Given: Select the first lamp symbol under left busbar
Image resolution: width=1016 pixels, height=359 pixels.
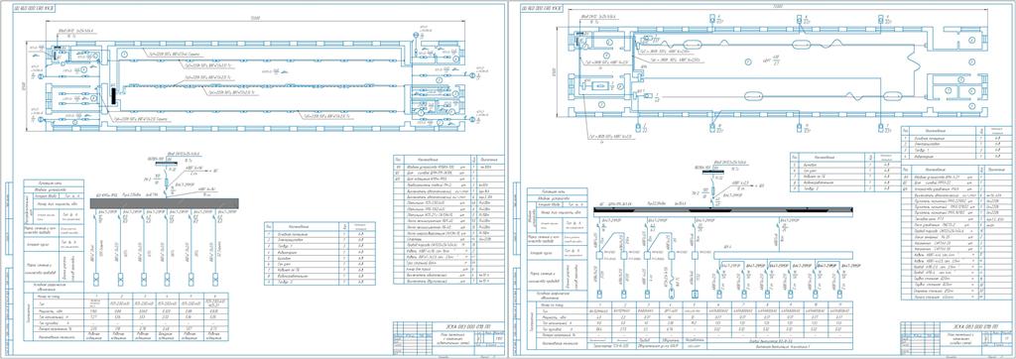Looking at the screenshot, I should pyautogui.click(x=96, y=279).
